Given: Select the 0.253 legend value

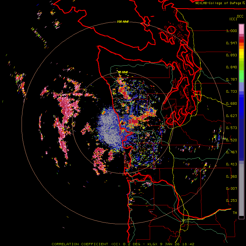Looking at the screenshot, I should (x=232, y=201).
